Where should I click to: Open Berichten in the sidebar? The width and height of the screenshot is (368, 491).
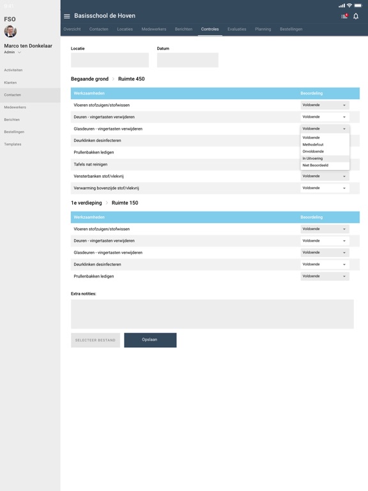pyautogui.click(x=12, y=120)
